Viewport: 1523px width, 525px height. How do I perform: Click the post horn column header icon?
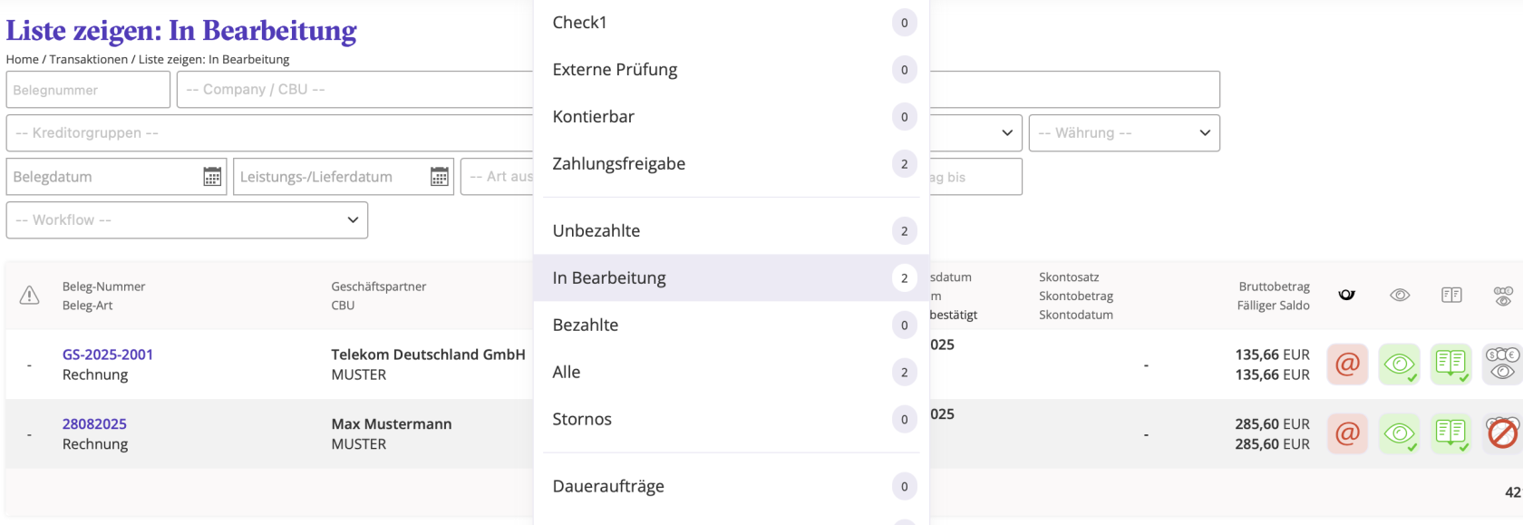coord(1347,295)
